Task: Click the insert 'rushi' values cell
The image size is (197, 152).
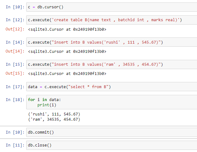Action: 112,42
